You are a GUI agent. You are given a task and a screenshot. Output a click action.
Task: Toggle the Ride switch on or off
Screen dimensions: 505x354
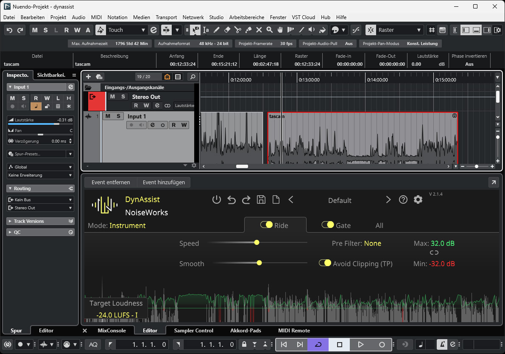point(266,225)
